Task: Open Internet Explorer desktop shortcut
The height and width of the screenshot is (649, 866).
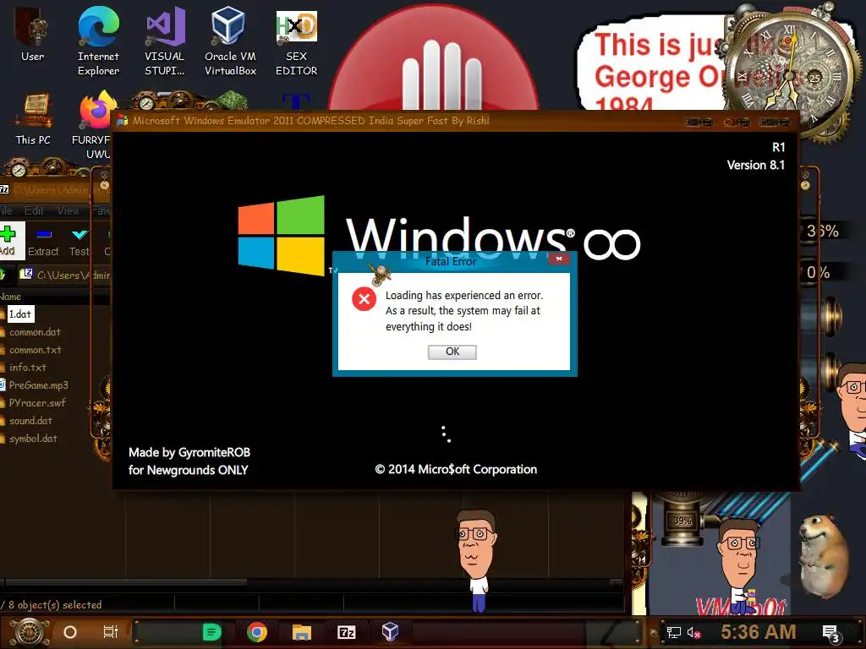Action: point(98,41)
